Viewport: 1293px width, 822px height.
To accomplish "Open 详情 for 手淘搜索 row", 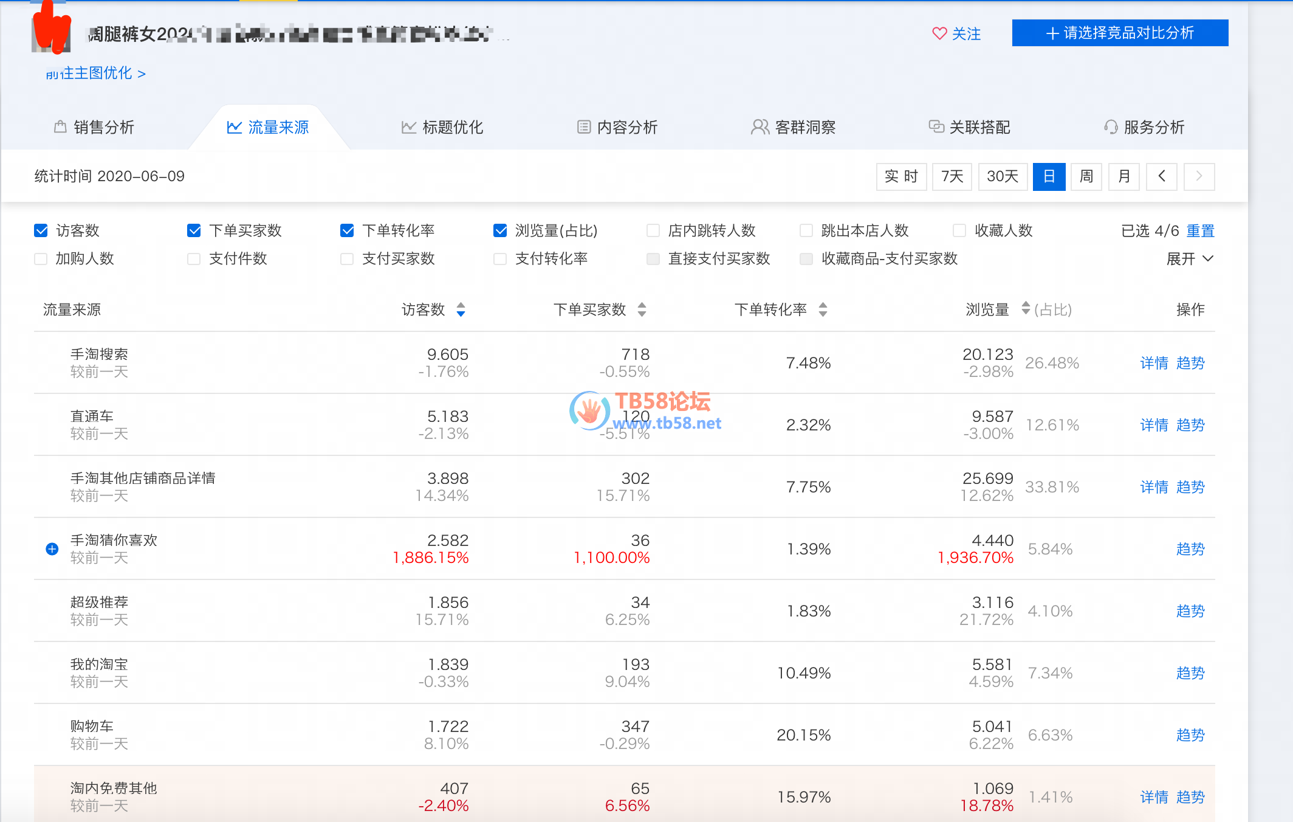I will pos(1154,363).
